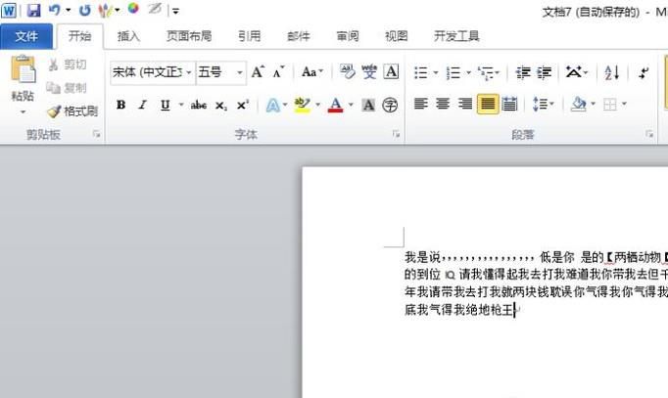Image resolution: width=668 pixels, height=398 pixels.
Task: Click the multilevel list icon
Action: (x=485, y=72)
